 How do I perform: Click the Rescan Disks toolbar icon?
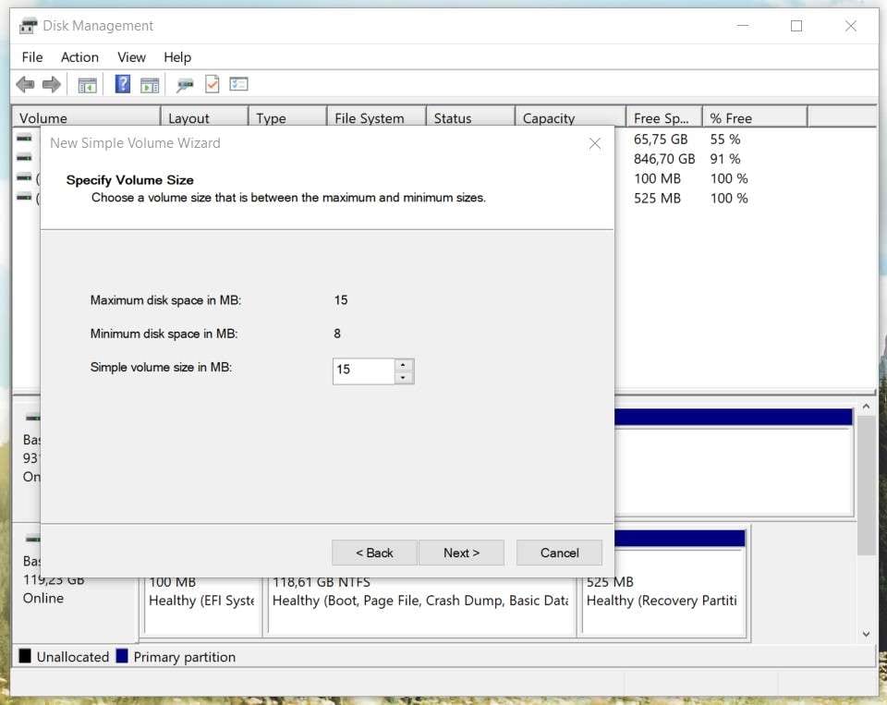(x=185, y=85)
